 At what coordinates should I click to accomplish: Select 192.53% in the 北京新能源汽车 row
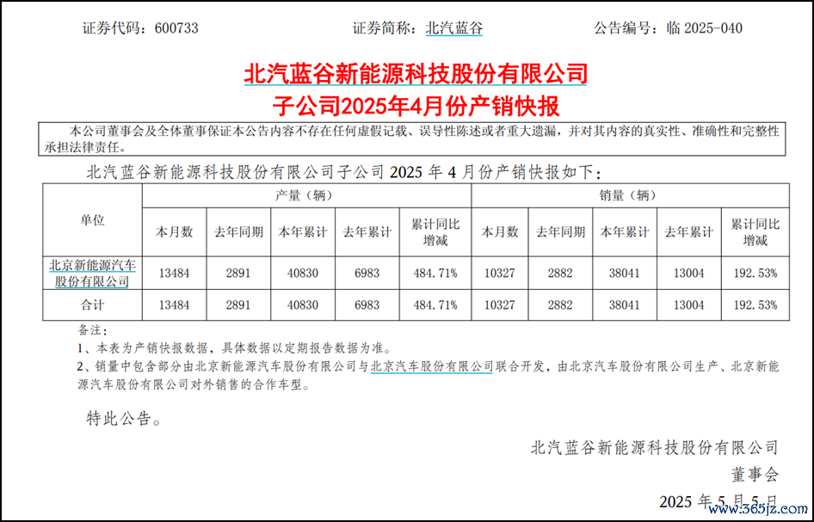coord(755,273)
